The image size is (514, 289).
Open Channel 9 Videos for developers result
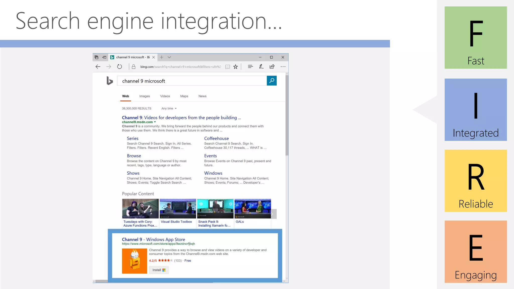tap(181, 117)
